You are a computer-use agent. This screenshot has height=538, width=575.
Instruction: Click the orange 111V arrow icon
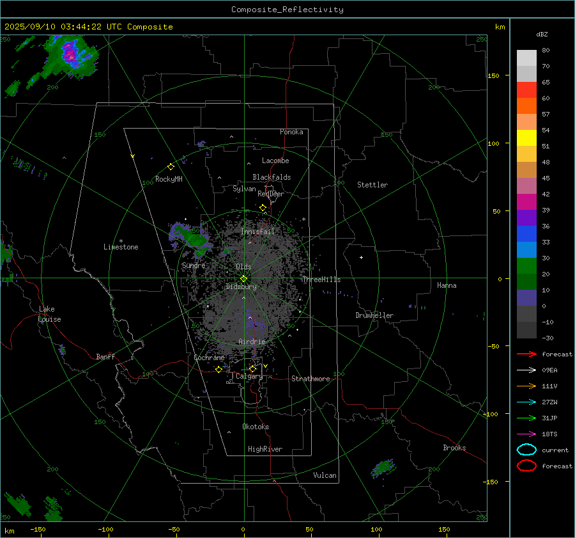pos(526,386)
